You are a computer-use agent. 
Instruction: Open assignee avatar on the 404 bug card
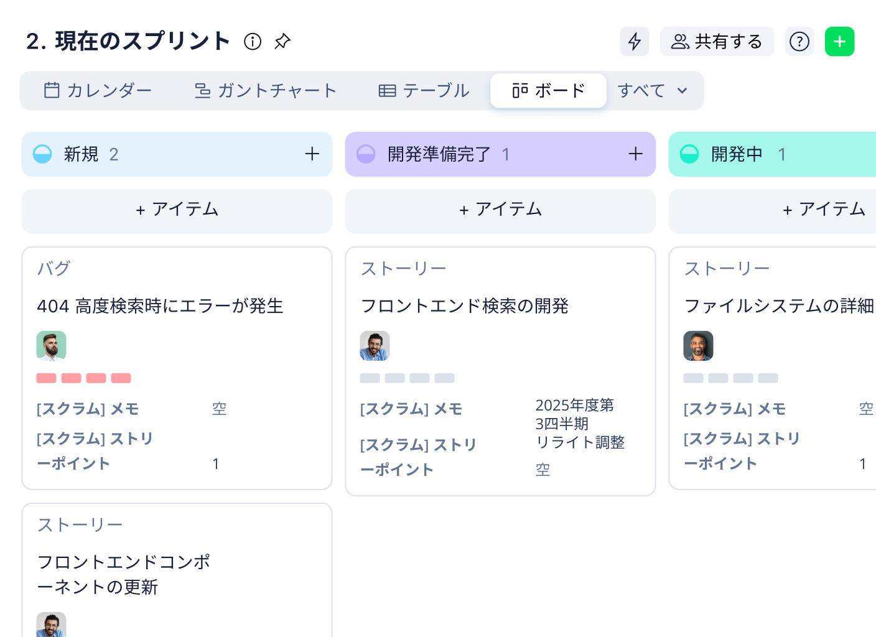pos(52,346)
